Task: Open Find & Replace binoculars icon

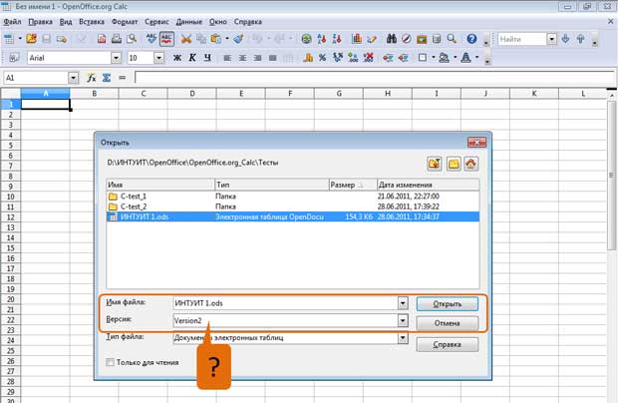Action: pyautogui.click(x=392, y=39)
